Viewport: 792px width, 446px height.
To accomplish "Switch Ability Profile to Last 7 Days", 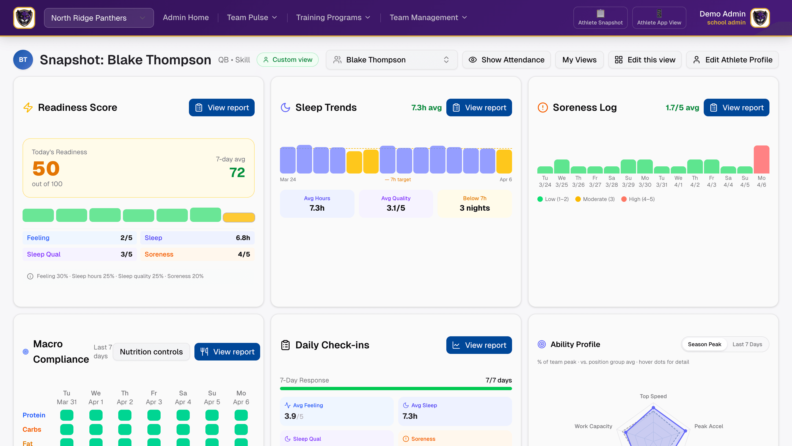I will [747, 344].
